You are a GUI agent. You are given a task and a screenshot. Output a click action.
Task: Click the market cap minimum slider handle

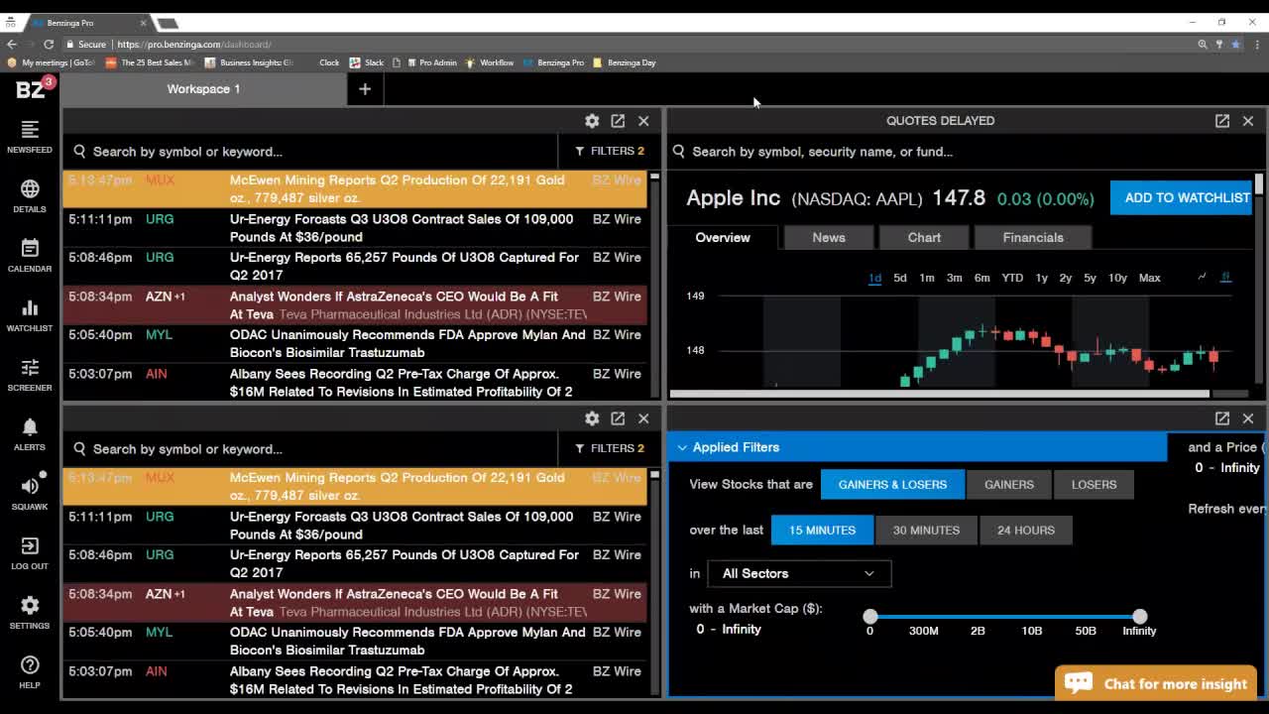pyautogui.click(x=870, y=617)
